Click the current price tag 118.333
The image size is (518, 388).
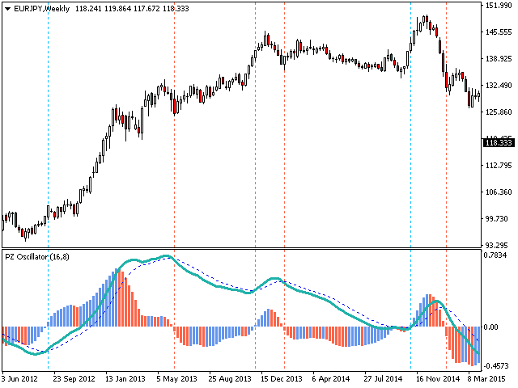497,143
